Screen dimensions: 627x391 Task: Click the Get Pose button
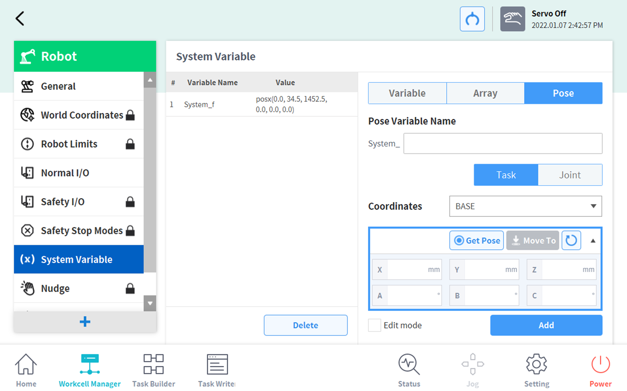(x=476, y=241)
